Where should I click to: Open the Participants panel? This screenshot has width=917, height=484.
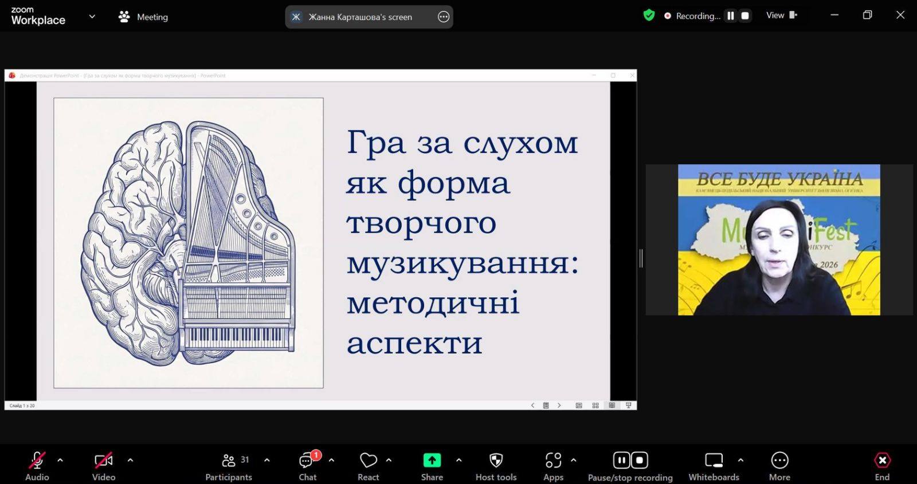229,466
